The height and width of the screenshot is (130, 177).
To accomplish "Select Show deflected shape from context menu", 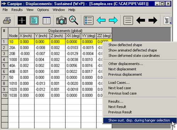I will pyautogui.click(x=125, y=45).
